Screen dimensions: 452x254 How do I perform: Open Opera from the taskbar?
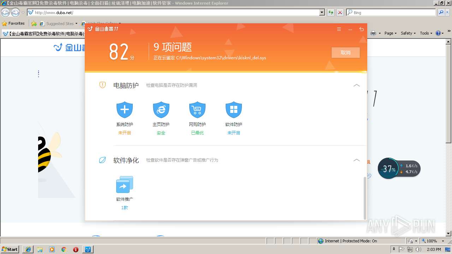(x=76, y=249)
